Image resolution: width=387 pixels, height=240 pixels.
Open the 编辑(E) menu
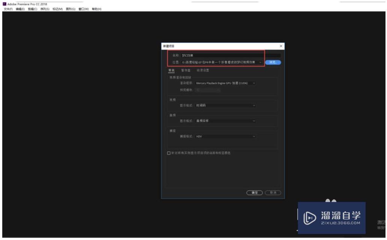[20, 9]
